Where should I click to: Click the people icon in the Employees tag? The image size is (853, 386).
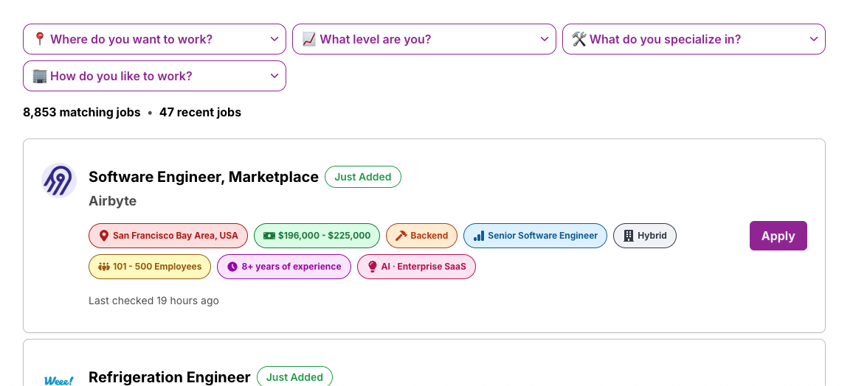click(104, 267)
